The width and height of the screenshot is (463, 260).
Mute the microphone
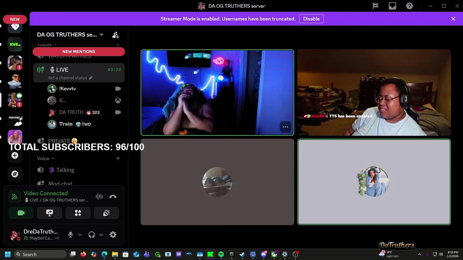click(71, 235)
